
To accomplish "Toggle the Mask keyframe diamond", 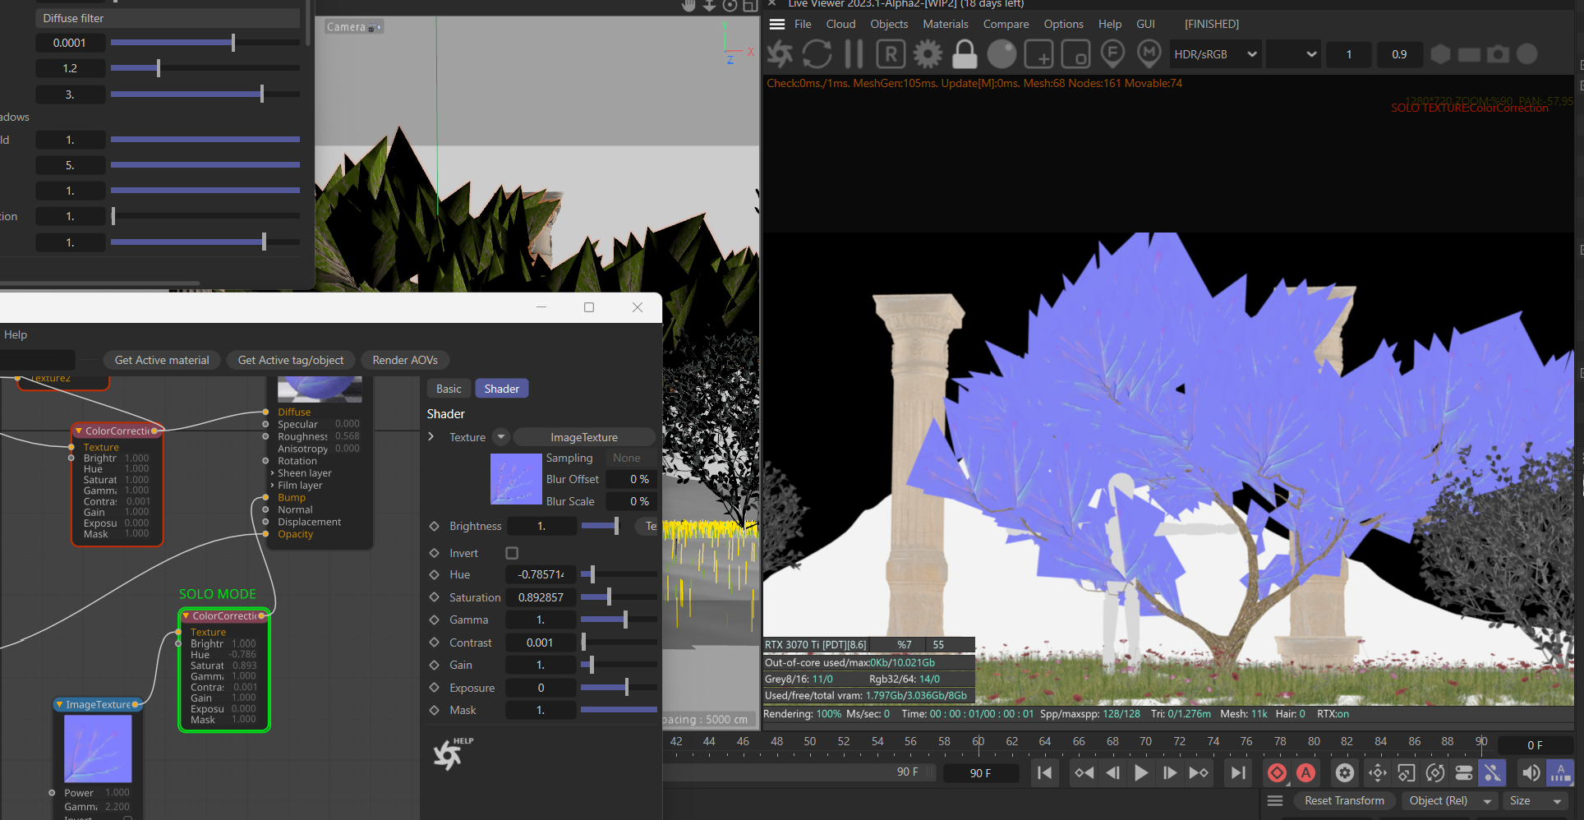I will (x=435, y=710).
